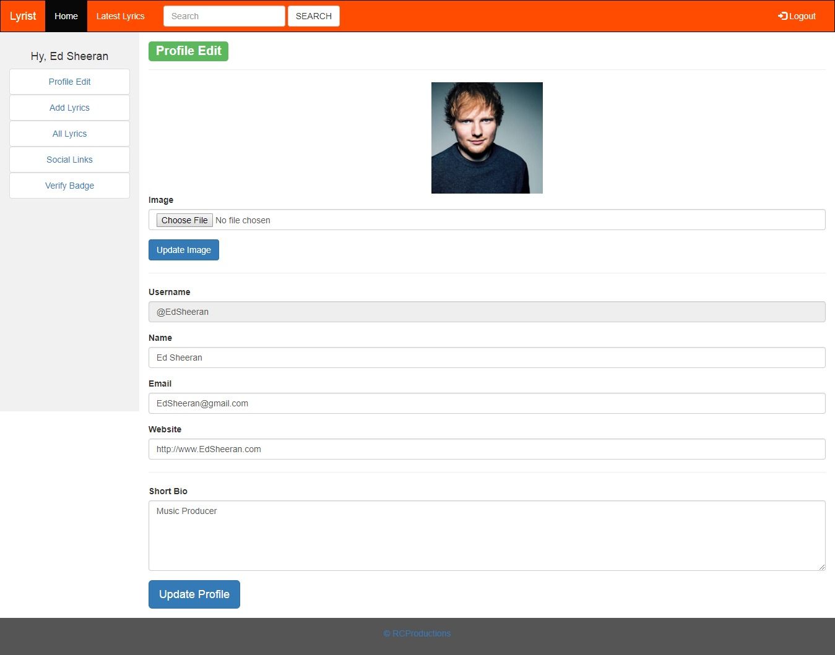The height and width of the screenshot is (655, 835).
Task: Go to the Home menu item
Action: (x=66, y=16)
